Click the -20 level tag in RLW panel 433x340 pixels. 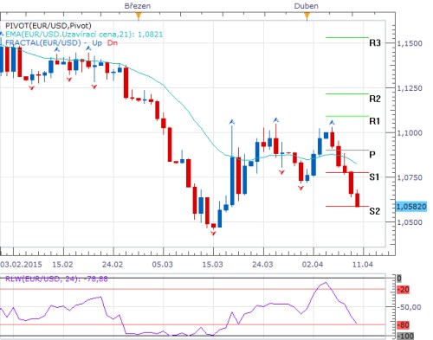point(403,289)
